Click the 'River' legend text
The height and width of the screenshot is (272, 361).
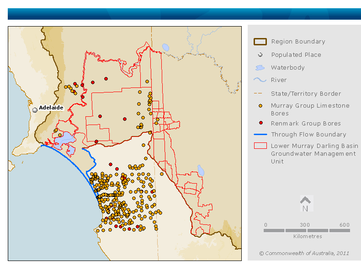(279, 80)
